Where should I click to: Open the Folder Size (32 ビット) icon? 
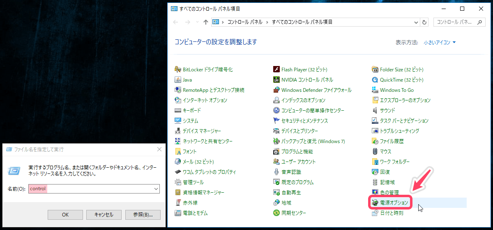coord(375,70)
